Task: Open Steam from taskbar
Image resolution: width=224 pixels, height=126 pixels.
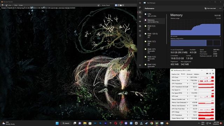Action: (146, 123)
